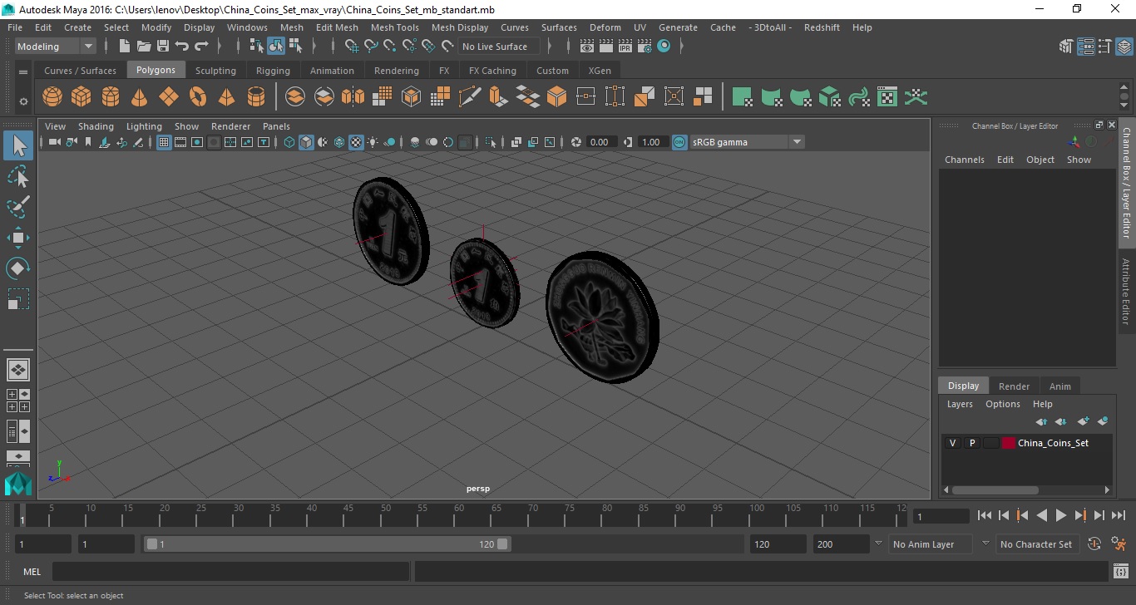
Task: Switch to the Anim layer tab
Action: [x=1059, y=386]
